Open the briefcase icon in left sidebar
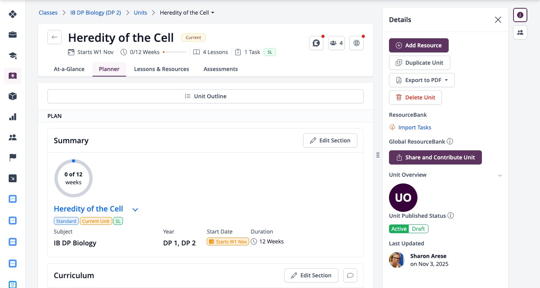 (13, 35)
